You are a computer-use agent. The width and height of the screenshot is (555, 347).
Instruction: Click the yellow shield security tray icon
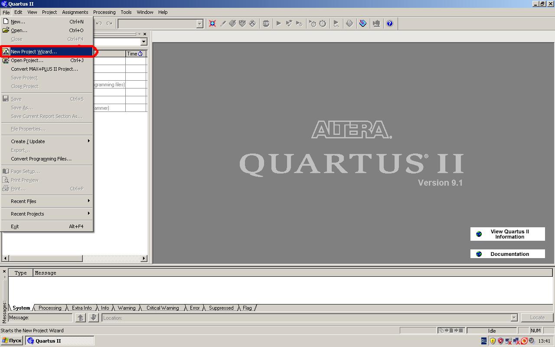click(x=493, y=341)
